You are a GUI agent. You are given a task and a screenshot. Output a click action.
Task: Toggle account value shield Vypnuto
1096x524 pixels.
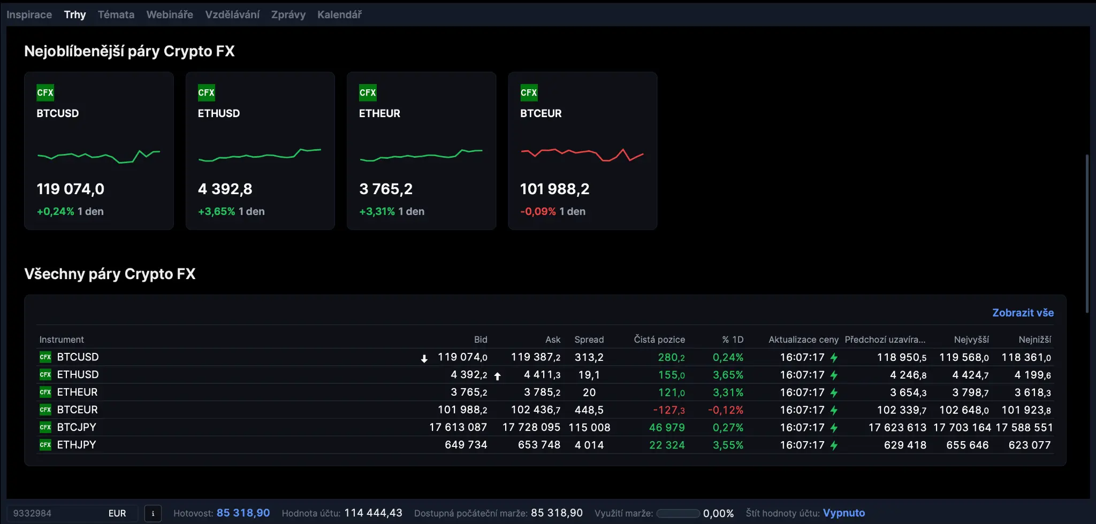pyautogui.click(x=843, y=513)
